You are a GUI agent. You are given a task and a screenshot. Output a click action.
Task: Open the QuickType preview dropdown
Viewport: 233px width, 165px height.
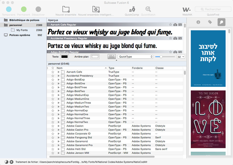(x=135, y=57)
